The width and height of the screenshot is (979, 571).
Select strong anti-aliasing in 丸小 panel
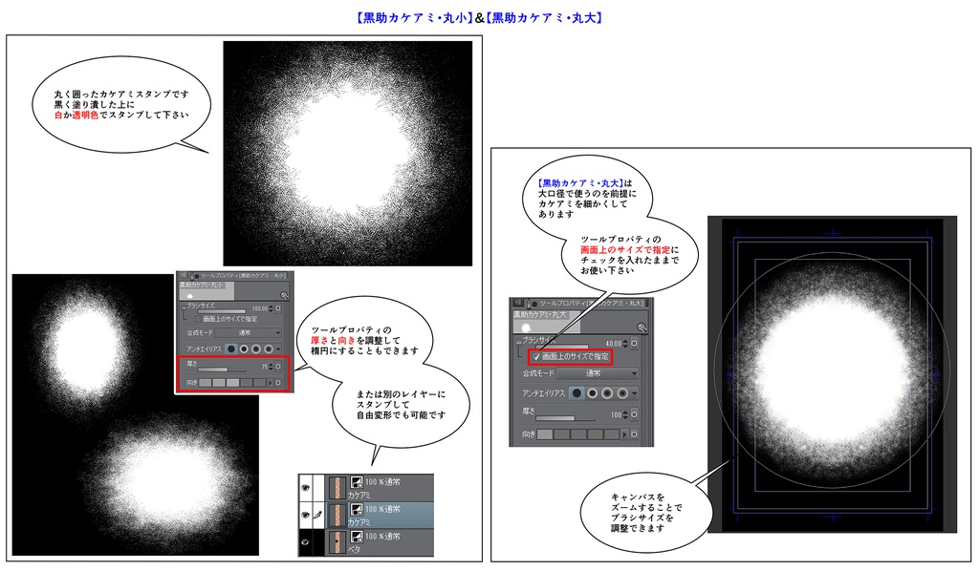[269, 349]
